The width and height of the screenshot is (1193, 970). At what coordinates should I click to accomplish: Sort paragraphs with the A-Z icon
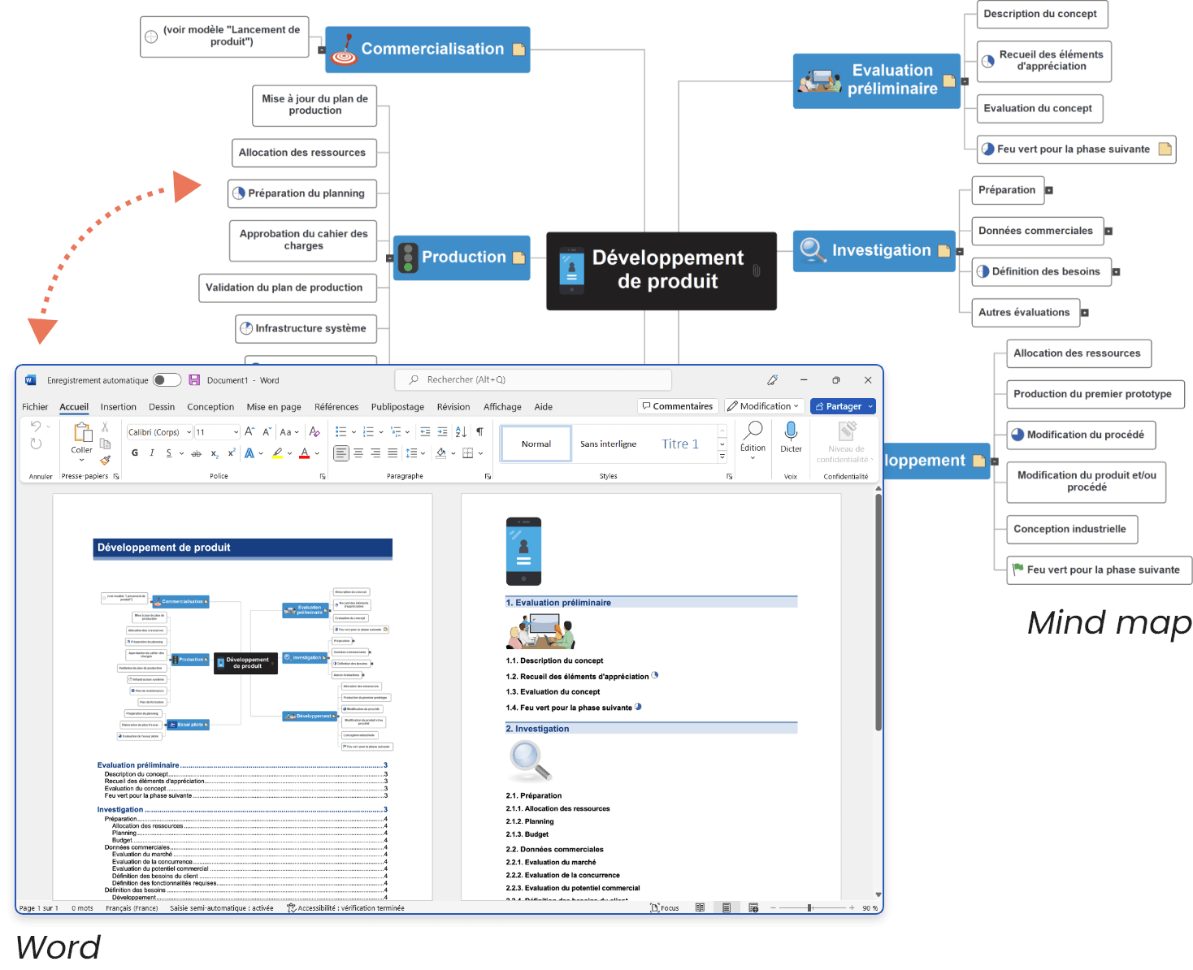pos(461,432)
